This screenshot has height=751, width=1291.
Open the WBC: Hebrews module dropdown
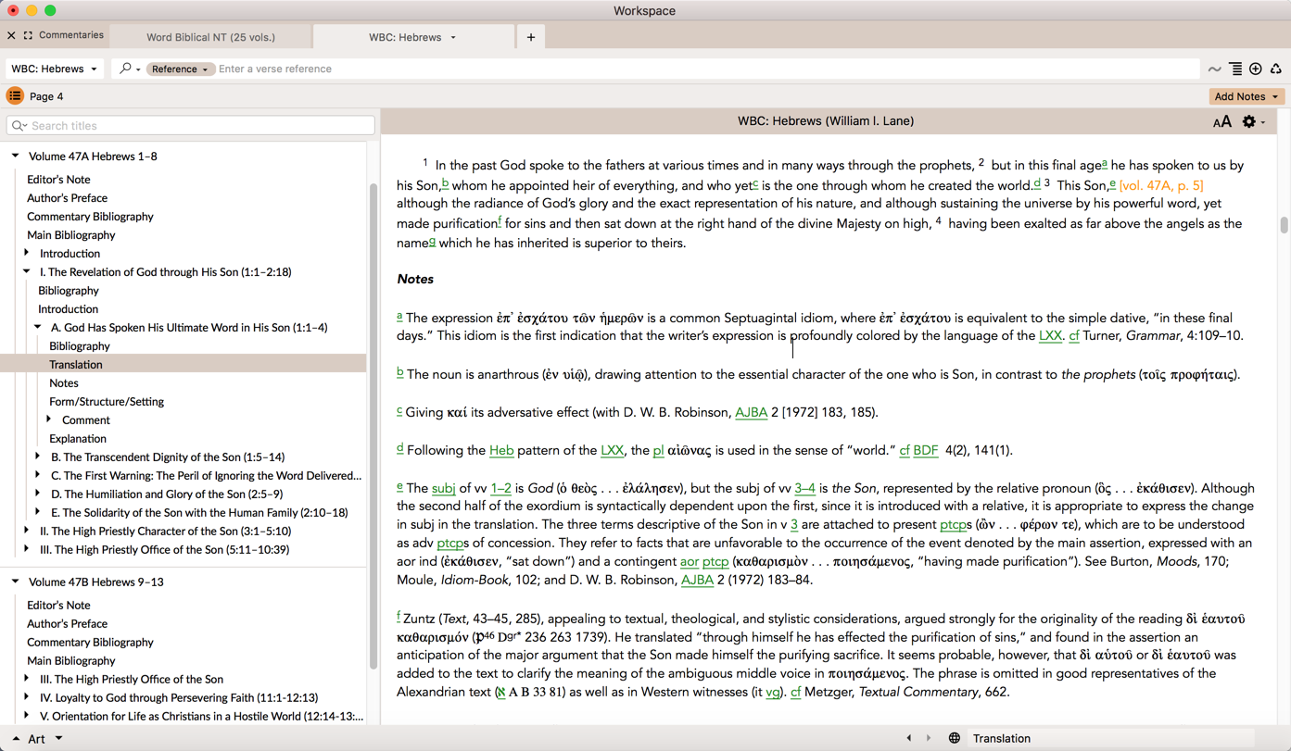tap(54, 69)
